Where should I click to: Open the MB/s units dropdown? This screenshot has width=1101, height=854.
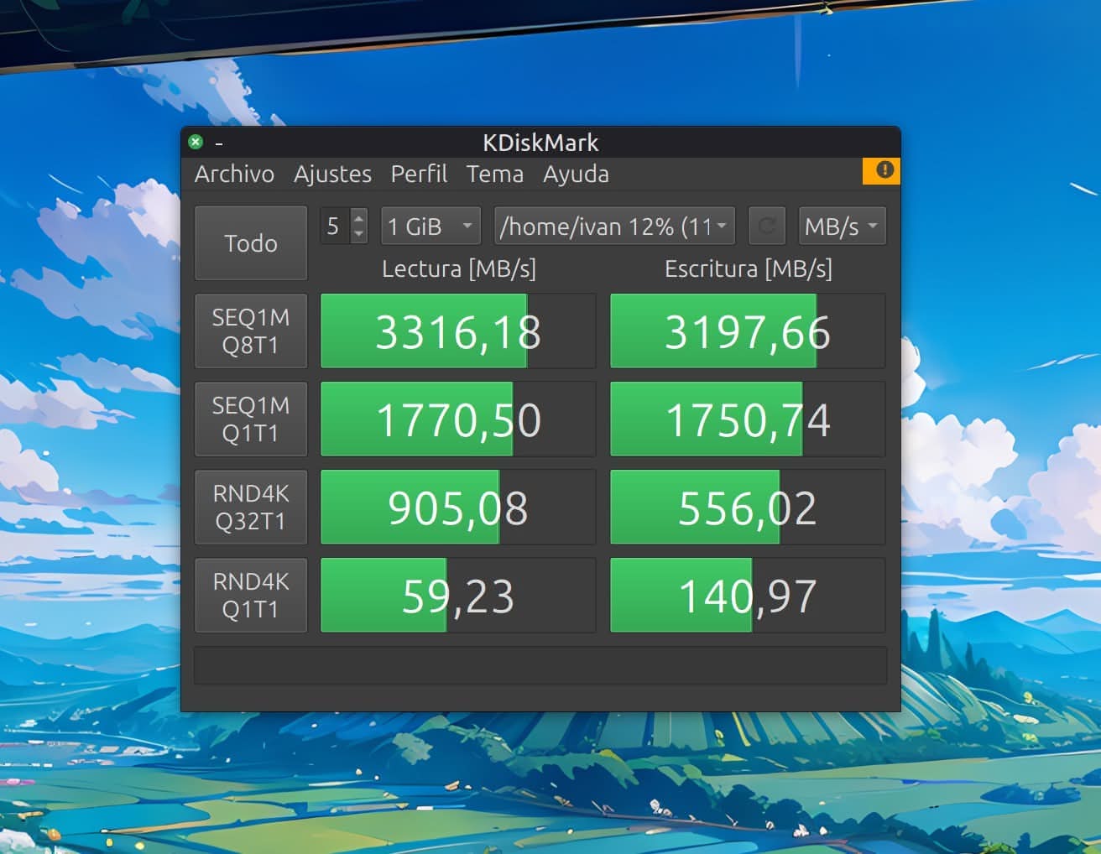click(841, 225)
